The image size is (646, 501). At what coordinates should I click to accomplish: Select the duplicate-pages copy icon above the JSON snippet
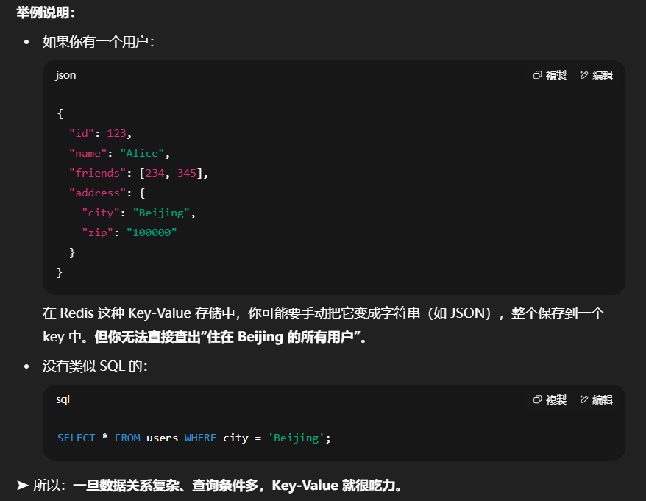pos(537,74)
